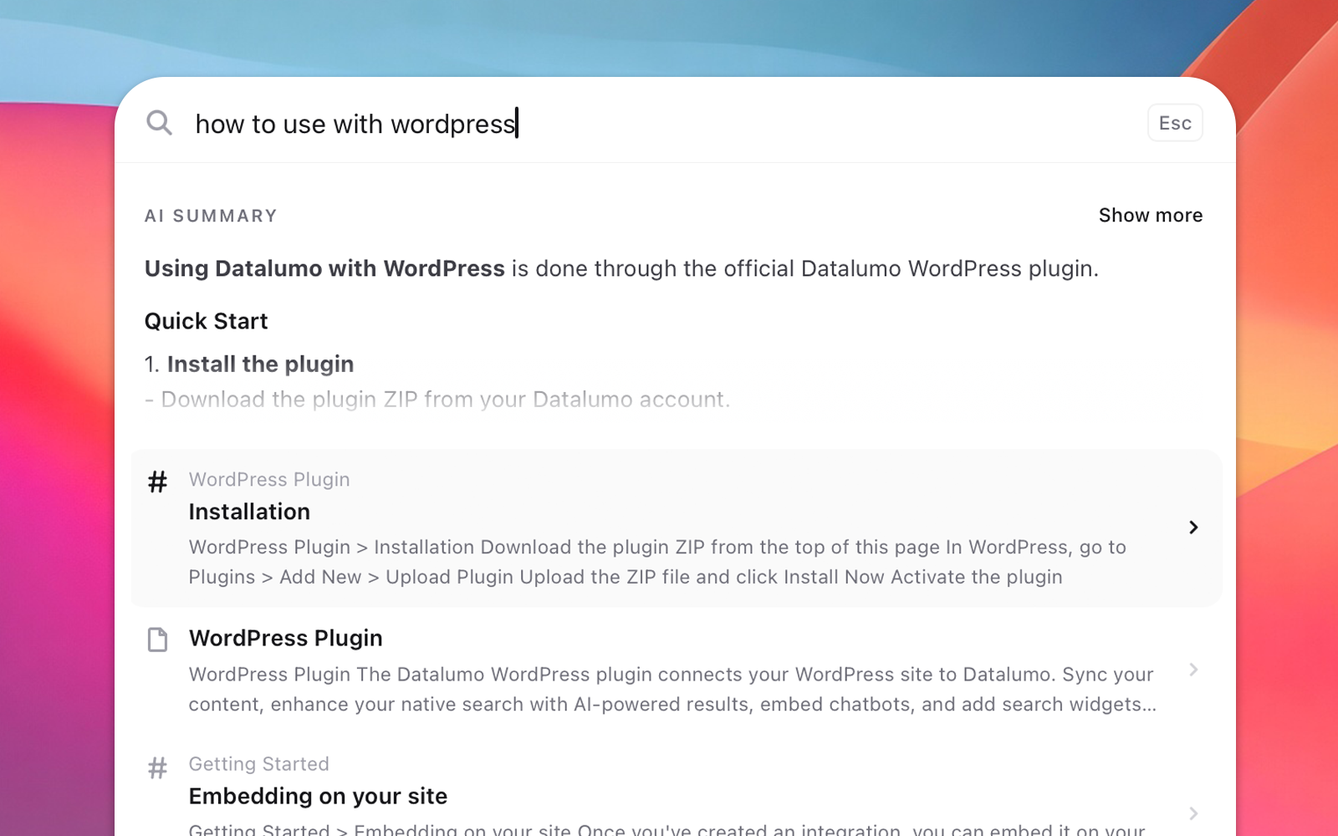Click the document icon beside WordPress Plugin
The image size is (1338, 836).
[157, 640]
